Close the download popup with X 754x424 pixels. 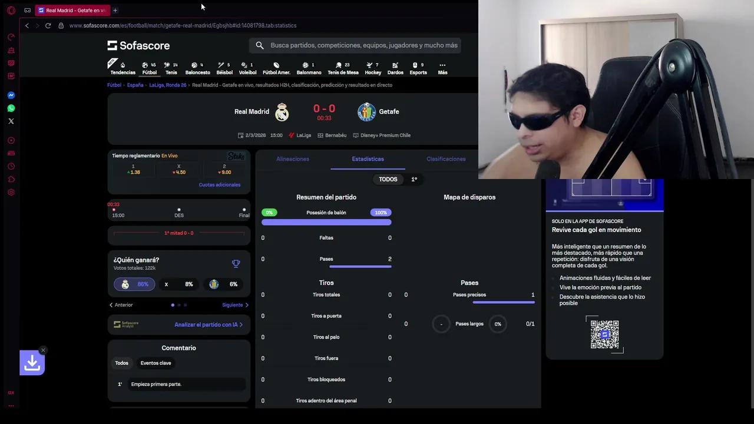click(43, 350)
